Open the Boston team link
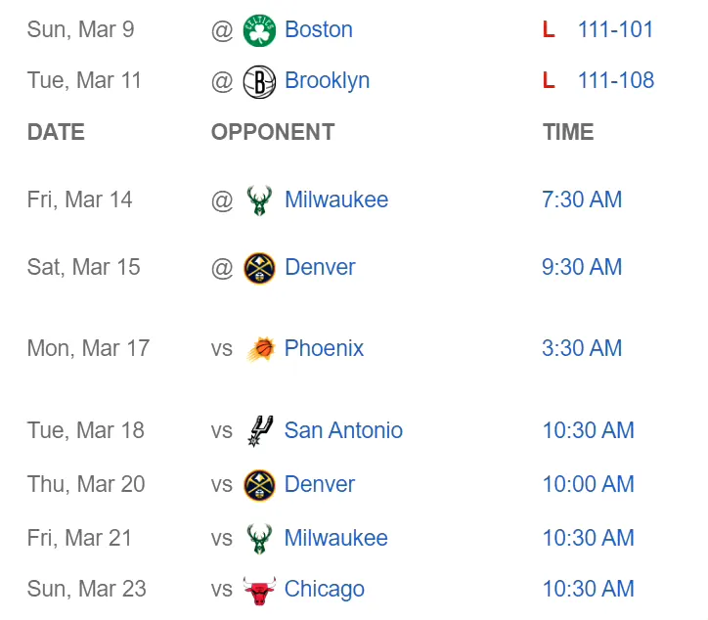The width and height of the screenshot is (708, 620). click(x=319, y=29)
